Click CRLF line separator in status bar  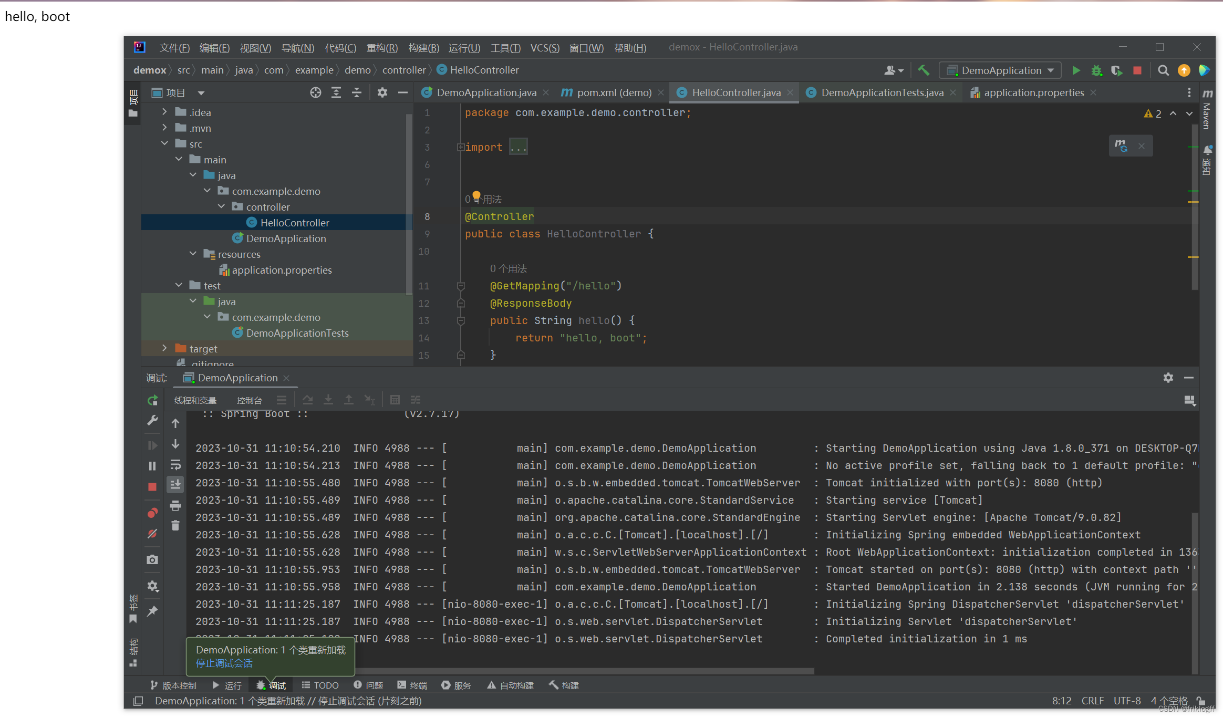click(x=1092, y=701)
